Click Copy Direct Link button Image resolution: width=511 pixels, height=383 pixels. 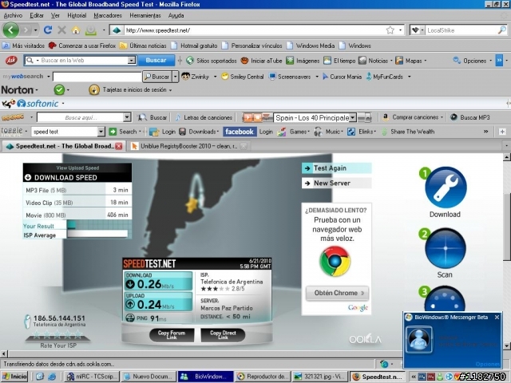tap(223, 335)
